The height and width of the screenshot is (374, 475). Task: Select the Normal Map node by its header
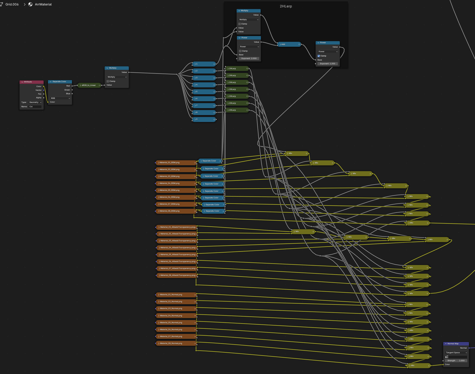456,344
